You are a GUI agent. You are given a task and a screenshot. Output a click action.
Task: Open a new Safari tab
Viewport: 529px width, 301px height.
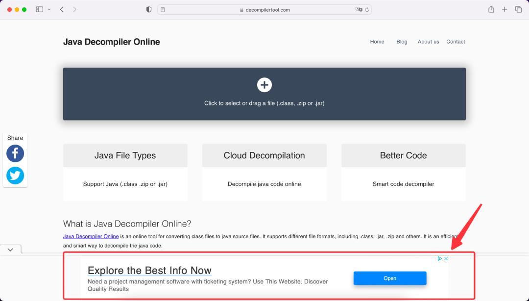pyautogui.click(x=505, y=9)
